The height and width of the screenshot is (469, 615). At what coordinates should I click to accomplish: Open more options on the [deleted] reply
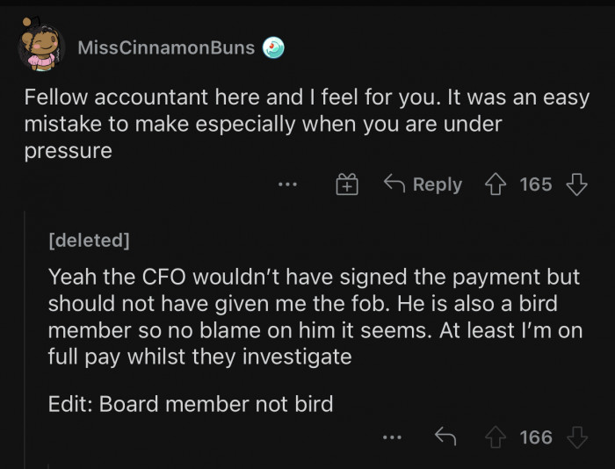[x=393, y=437]
